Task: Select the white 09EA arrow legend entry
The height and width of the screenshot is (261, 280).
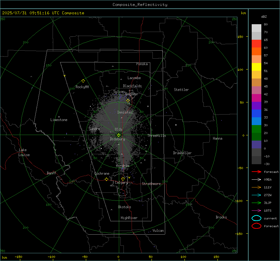Action: click(x=256, y=179)
